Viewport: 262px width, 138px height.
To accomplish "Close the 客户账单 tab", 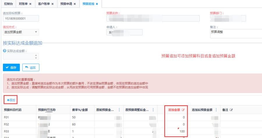I will 52,4.
